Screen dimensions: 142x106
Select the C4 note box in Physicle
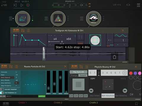71,96
